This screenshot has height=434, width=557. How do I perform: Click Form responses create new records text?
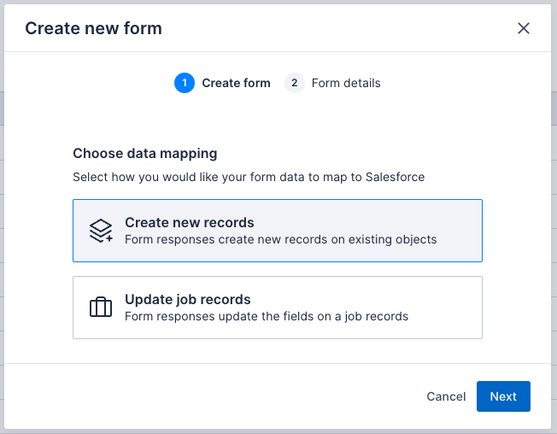point(280,239)
